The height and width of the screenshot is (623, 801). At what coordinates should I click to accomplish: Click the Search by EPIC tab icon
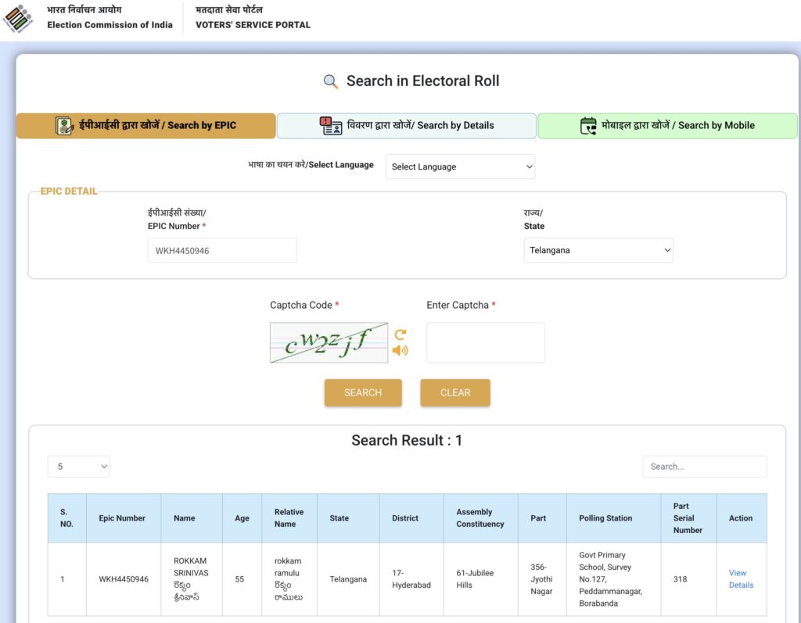(64, 126)
